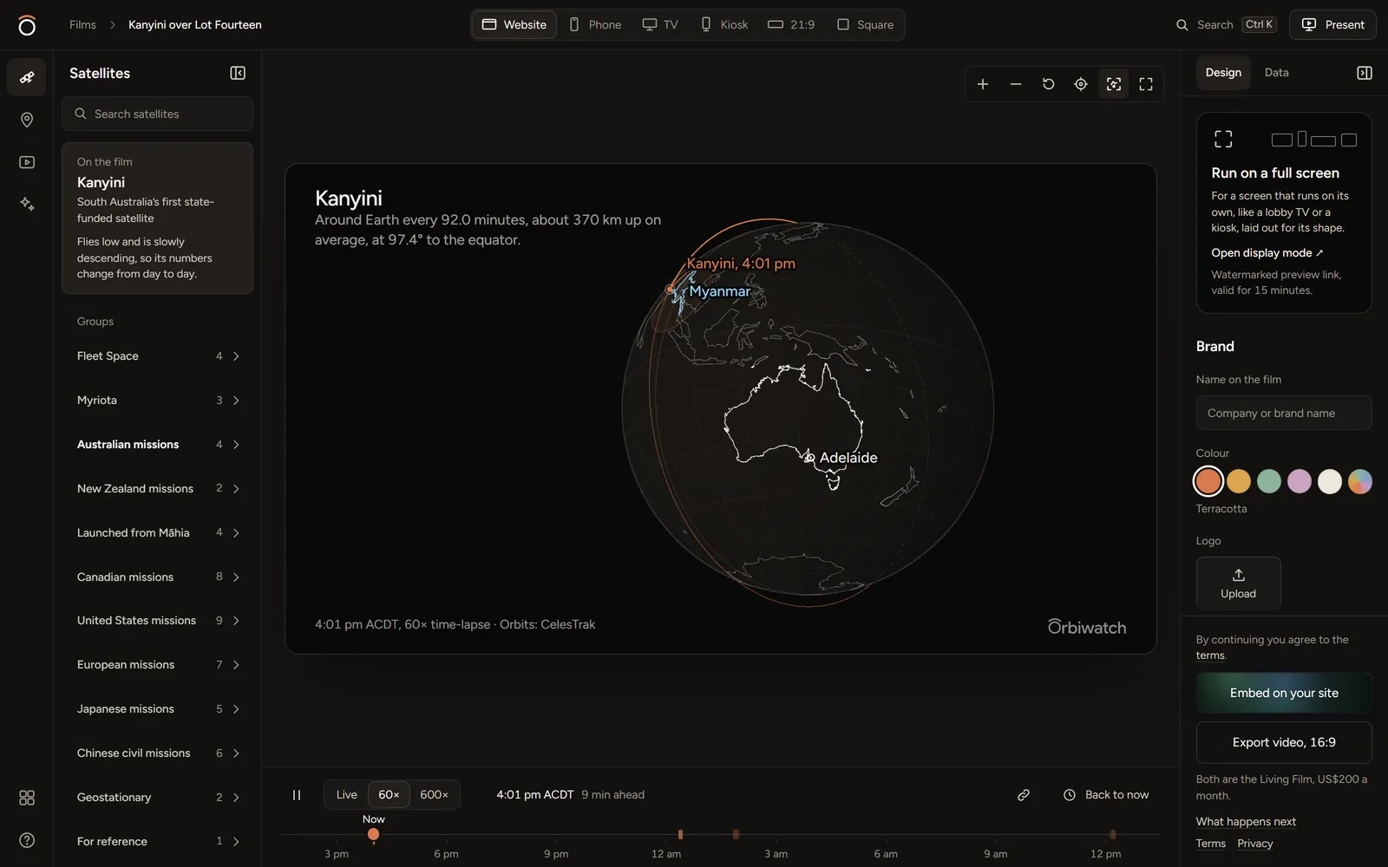Screen dimensions: 1388x867
Task: Copy the link at the timeline
Action: pos(1024,795)
